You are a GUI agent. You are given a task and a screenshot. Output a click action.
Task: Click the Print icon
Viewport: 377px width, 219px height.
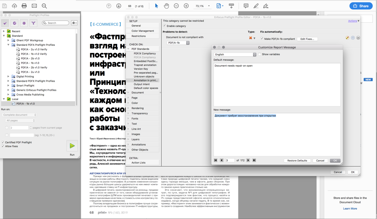pyautogui.click(x=24, y=6)
